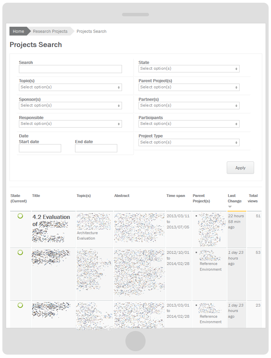Click the green state circle in third row
This screenshot has height=358, width=271.
20,305
